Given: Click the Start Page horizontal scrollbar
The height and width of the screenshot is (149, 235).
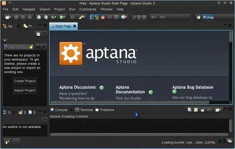Looking at the screenshot, I should 130,102.
